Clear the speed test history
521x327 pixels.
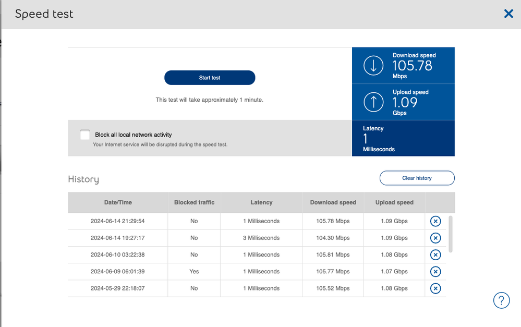(x=417, y=178)
